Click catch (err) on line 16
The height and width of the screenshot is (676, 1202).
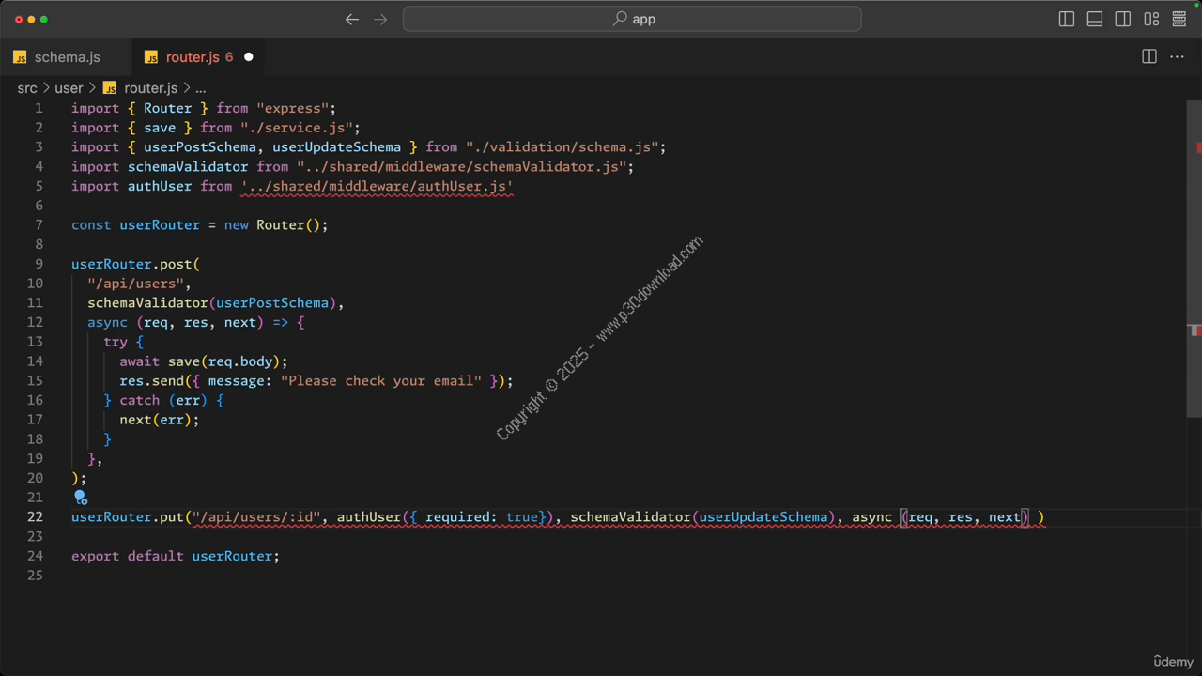[163, 400]
